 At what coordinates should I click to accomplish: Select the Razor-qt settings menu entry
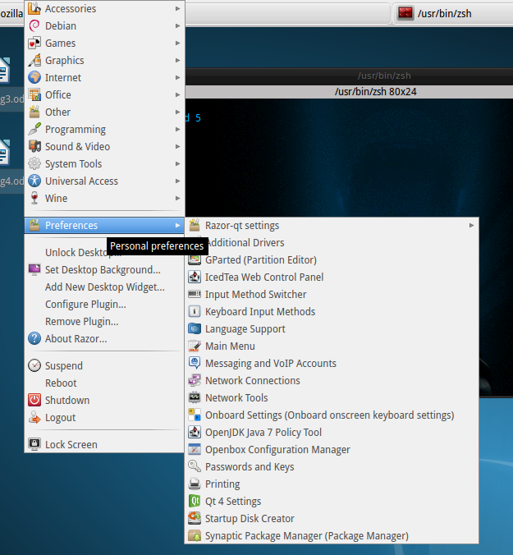pos(332,226)
